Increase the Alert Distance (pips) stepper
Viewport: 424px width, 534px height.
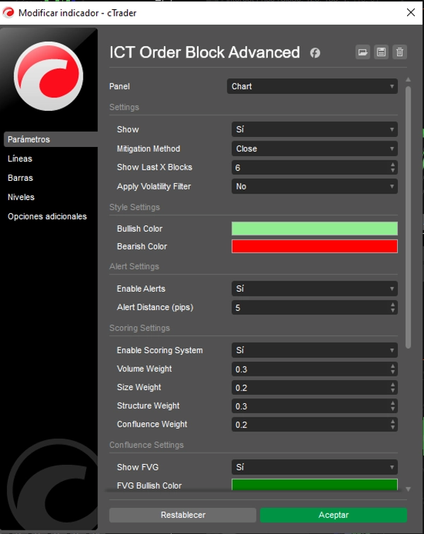[393, 305]
